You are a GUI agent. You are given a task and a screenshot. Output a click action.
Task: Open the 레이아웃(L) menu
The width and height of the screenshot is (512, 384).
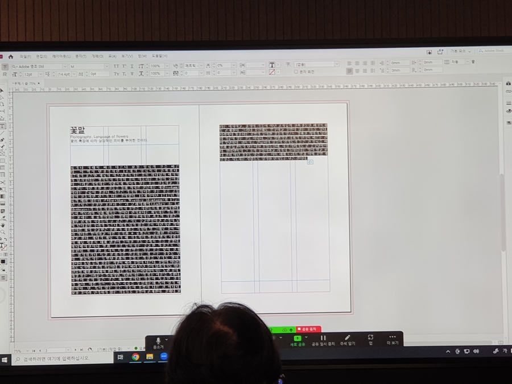60,56
